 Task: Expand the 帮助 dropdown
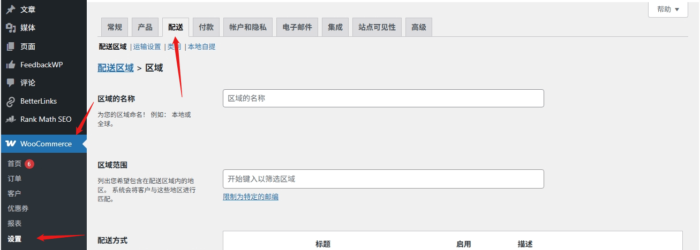(668, 9)
